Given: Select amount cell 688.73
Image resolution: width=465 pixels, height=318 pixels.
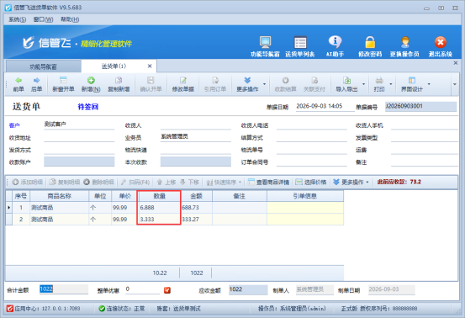Looking at the screenshot, I should (196, 208).
